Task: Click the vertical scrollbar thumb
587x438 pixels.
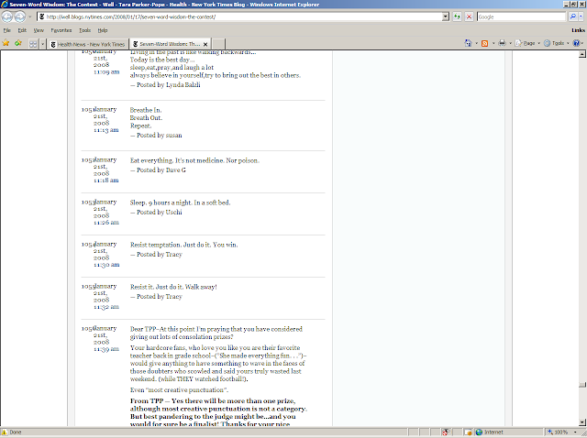Action: (582, 385)
